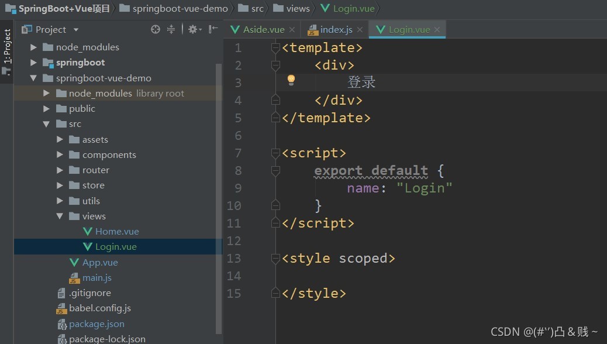Viewport: 607px width, 344px height.
Task: Expand node_modules library root folder
Action: click(x=46, y=94)
